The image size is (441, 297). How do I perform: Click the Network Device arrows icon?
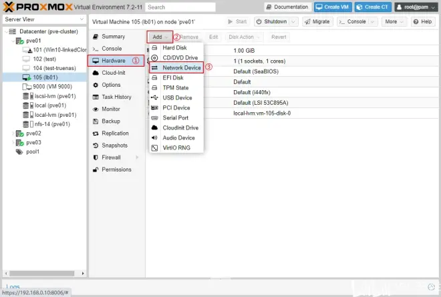pos(154,67)
